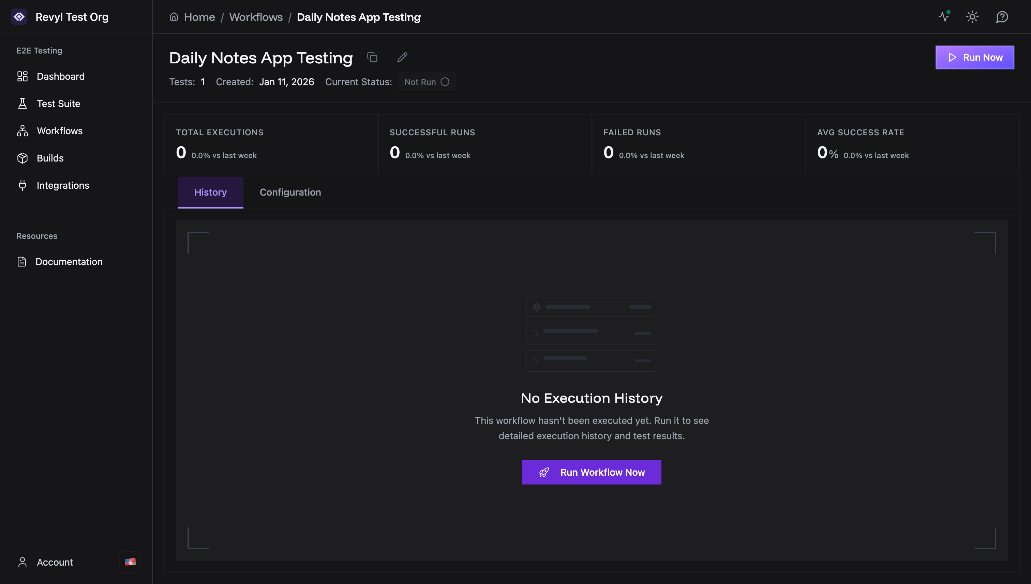The image size is (1031, 584).
Task: Click the US flag language selector
Action: pyautogui.click(x=130, y=562)
